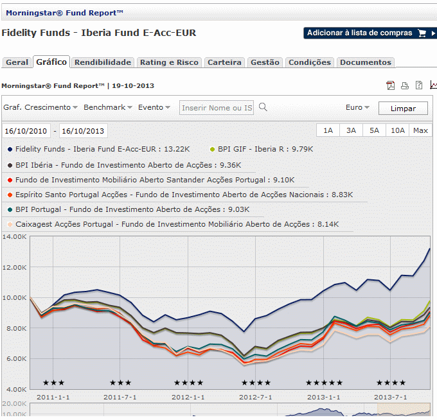Open the Euro currency dropdown
Screen dimensions: 437x420
click(357, 107)
